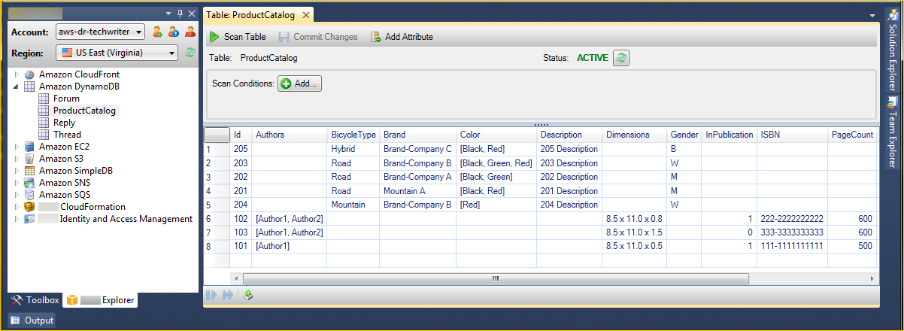Collapse the Amazon DynamoDB tree node
This screenshot has width=904, height=331.
[17, 87]
